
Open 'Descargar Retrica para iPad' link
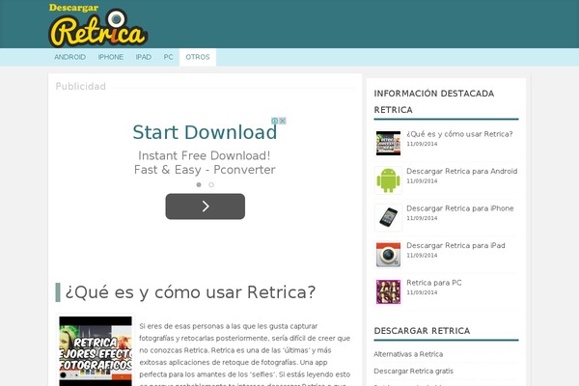(x=455, y=245)
